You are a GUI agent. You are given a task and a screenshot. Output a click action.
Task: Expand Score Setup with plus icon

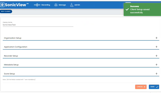click(156, 74)
